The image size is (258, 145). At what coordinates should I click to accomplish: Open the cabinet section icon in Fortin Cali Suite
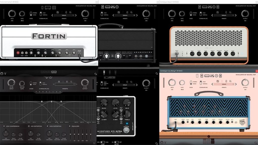pyautogui.click(x=54, y=7)
